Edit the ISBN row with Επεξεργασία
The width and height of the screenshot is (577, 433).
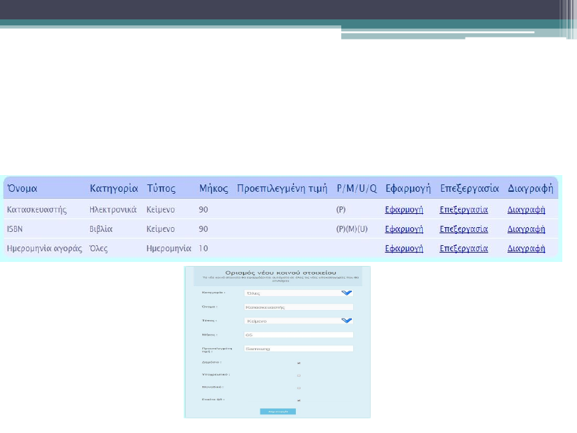click(x=463, y=229)
